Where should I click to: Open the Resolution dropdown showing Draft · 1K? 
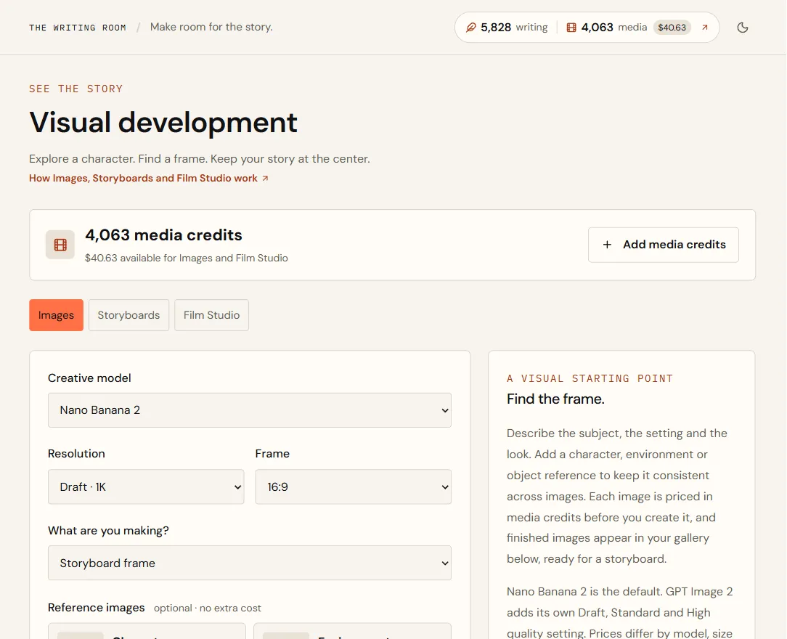[x=146, y=487]
